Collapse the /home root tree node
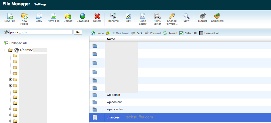 point(6,50)
